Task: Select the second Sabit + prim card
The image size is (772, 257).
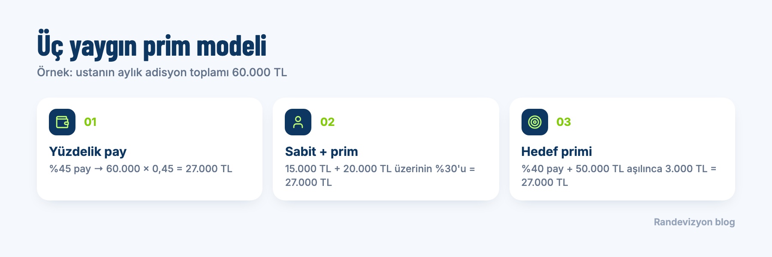Action: pos(386,149)
